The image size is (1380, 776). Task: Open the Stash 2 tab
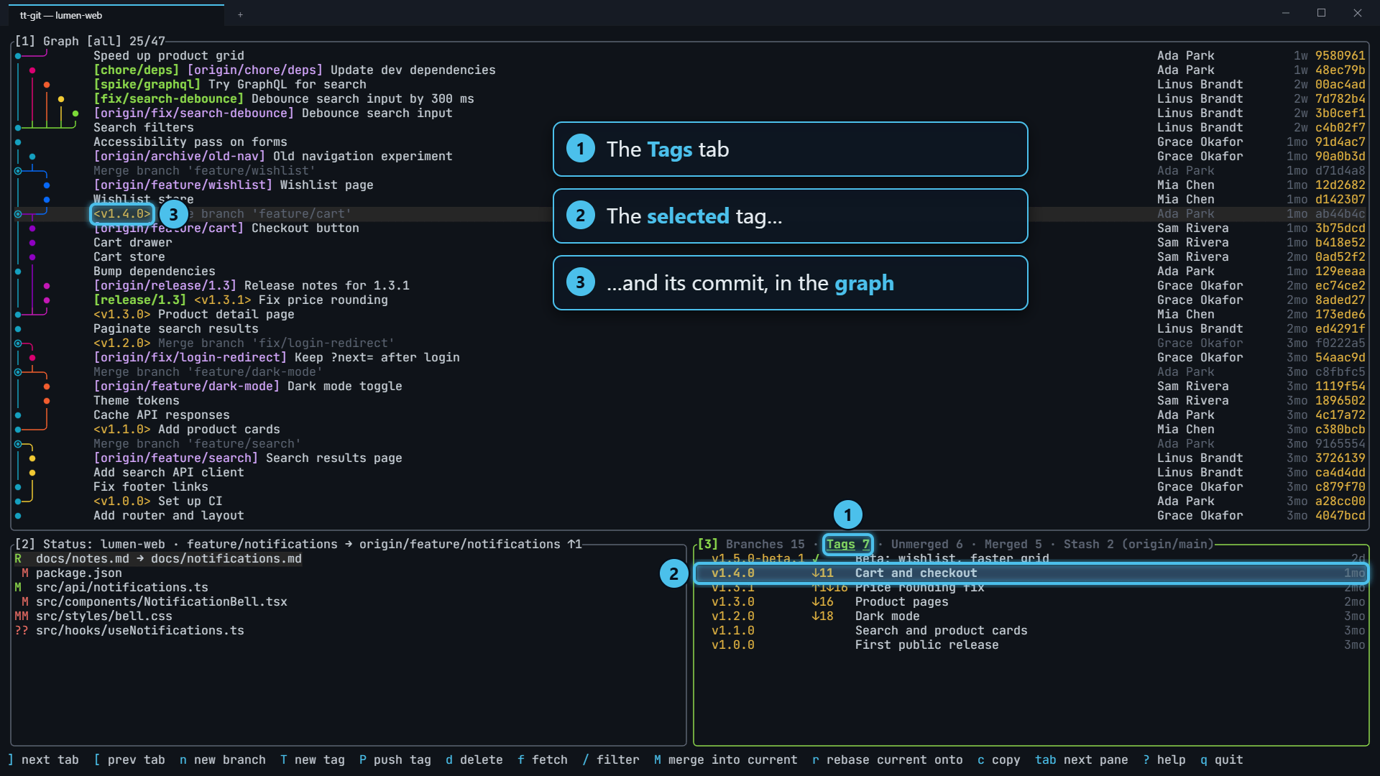click(x=1088, y=545)
